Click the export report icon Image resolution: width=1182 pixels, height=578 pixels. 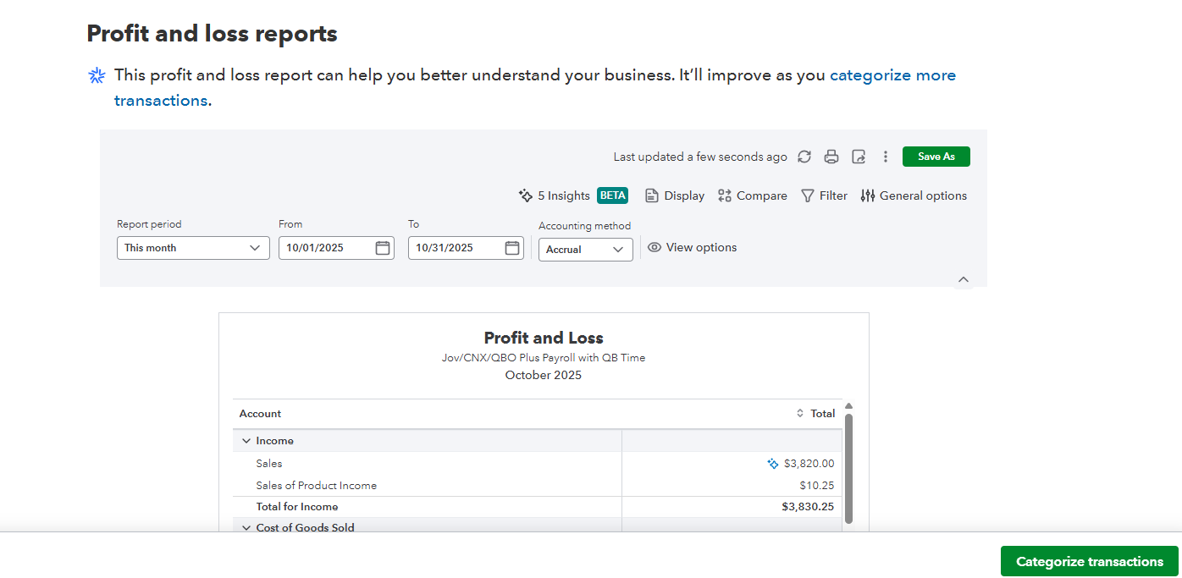859,157
